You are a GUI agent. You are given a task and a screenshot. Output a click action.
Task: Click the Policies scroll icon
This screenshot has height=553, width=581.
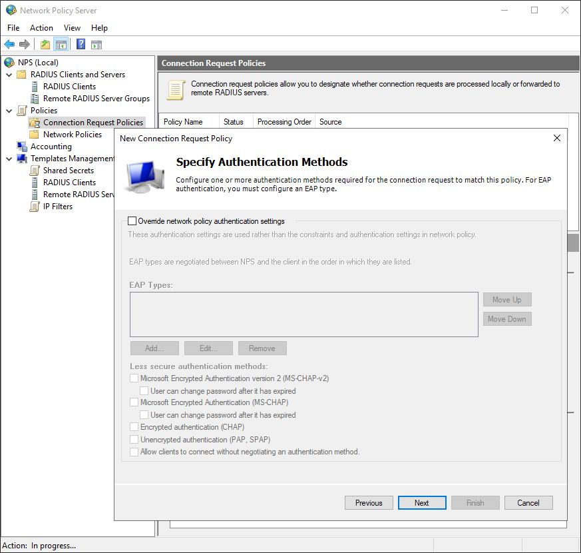[x=22, y=111]
